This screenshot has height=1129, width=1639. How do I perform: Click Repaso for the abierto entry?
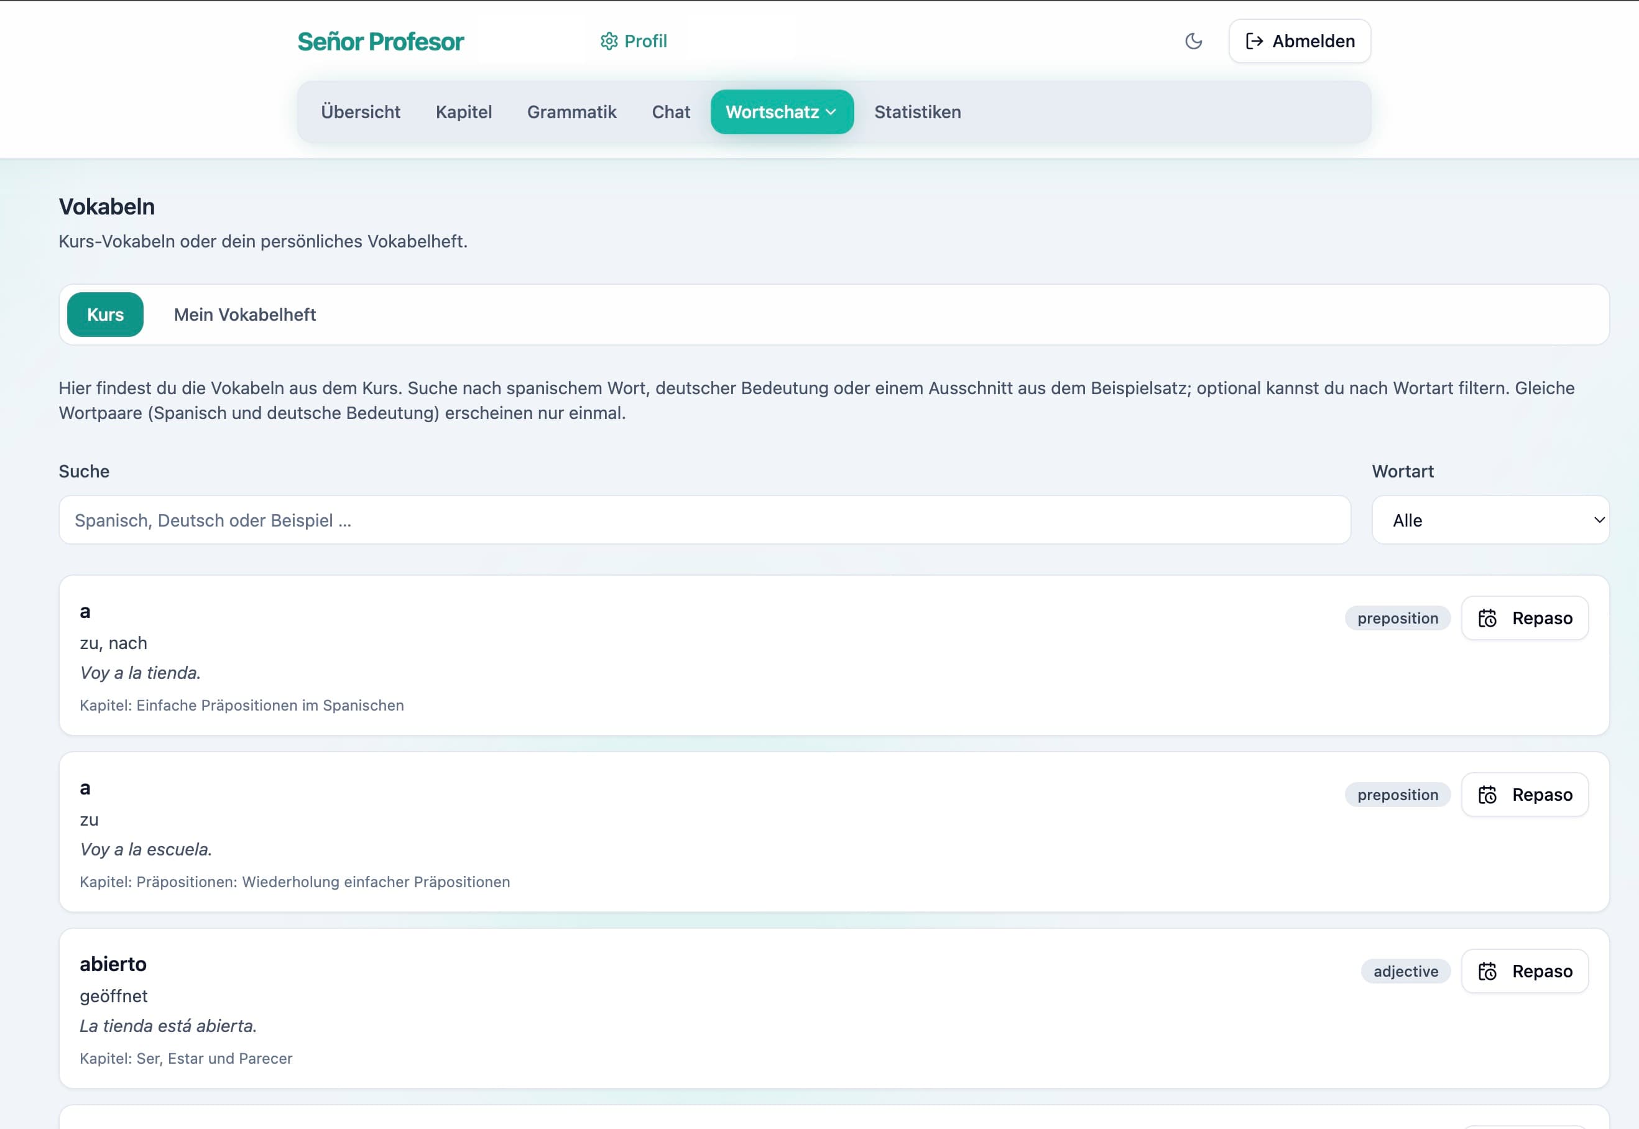coord(1525,971)
